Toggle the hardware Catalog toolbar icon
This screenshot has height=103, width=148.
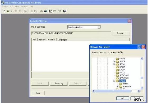click(x=51, y=11)
